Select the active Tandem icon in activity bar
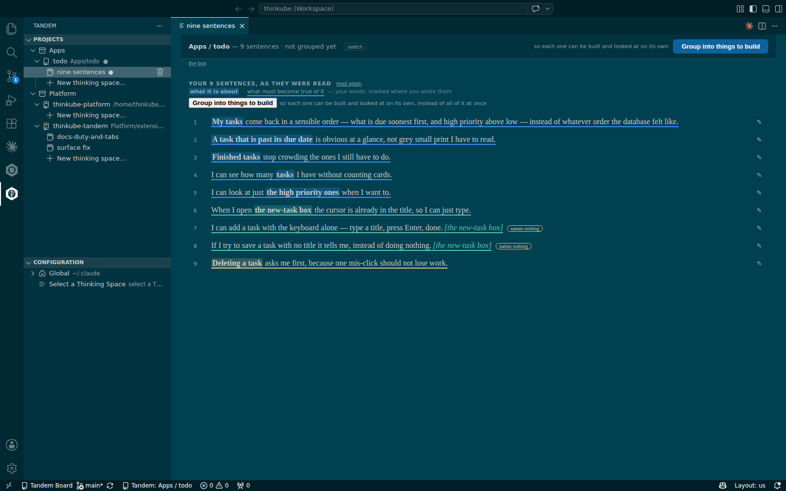Screen dimensions: 786x491 click(12, 193)
